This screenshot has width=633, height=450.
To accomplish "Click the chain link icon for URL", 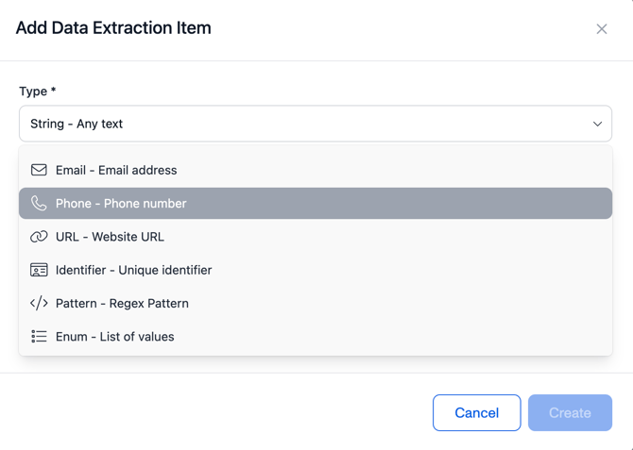I will (39, 237).
